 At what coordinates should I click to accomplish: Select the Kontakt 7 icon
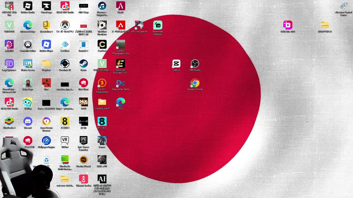[84, 45]
